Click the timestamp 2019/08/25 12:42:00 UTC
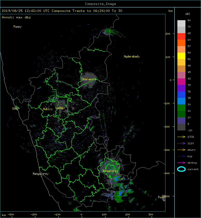This screenshot has height=218, width=201. click(26, 11)
